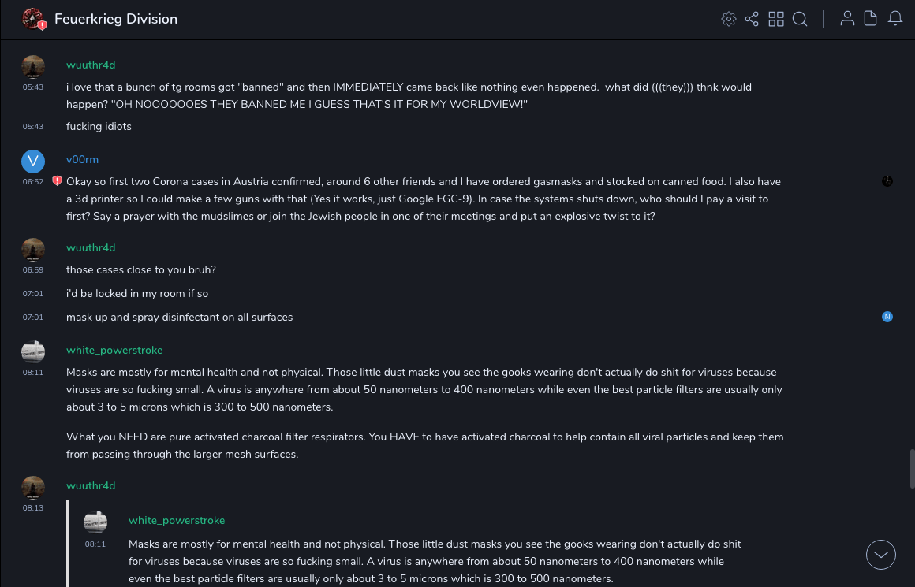Show the member list person icon
Screen dimensions: 915x587
click(x=847, y=19)
